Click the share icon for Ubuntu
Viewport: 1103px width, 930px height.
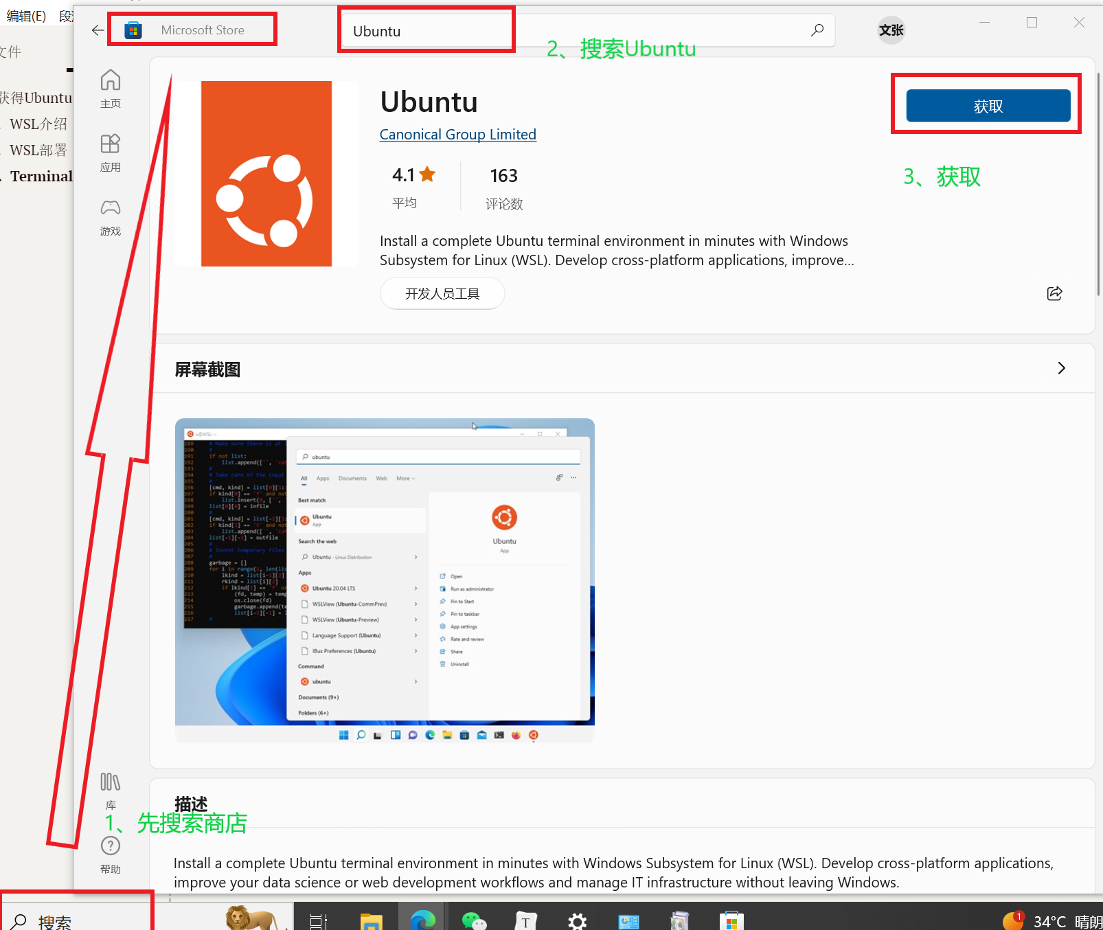coord(1055,294)
